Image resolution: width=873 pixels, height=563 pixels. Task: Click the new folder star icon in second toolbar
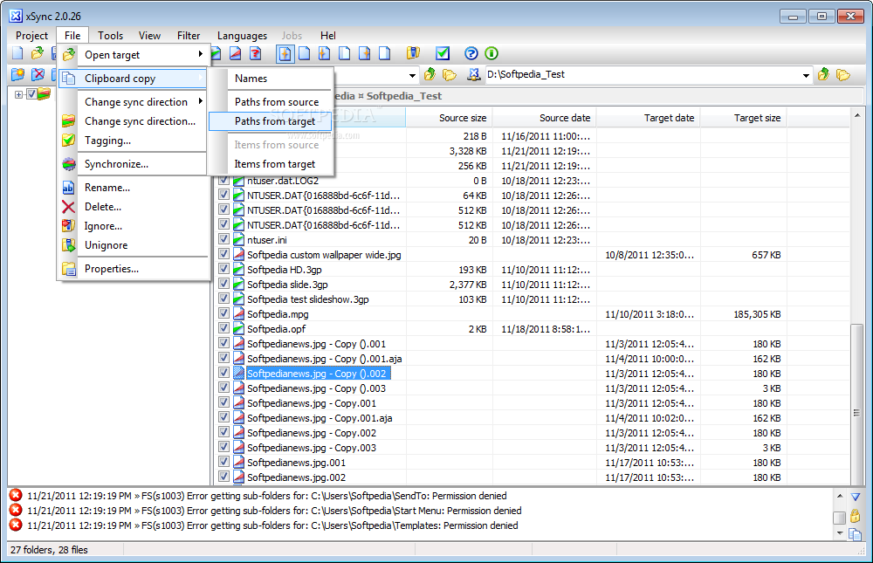point(17,74)
